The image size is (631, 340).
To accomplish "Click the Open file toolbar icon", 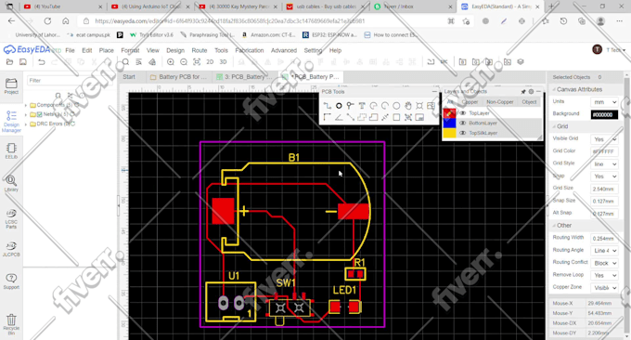I will coord(9,62).
